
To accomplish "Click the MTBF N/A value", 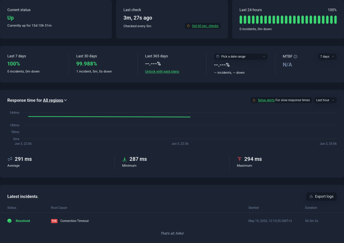I will pyautogui.click(x=287, y=65).
